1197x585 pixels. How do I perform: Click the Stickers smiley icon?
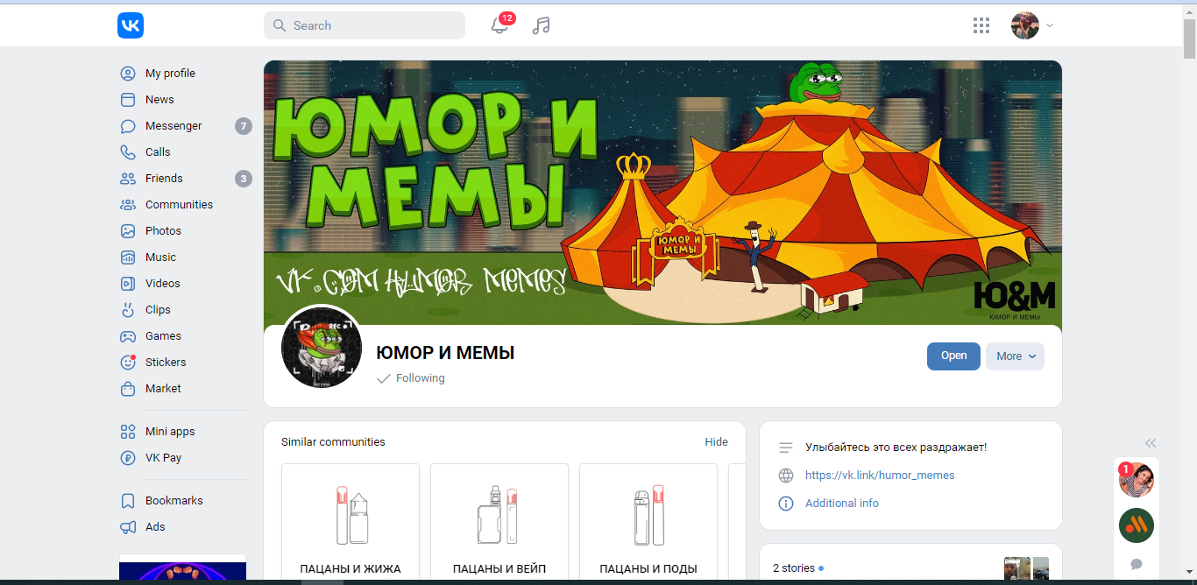click(128, 363)
